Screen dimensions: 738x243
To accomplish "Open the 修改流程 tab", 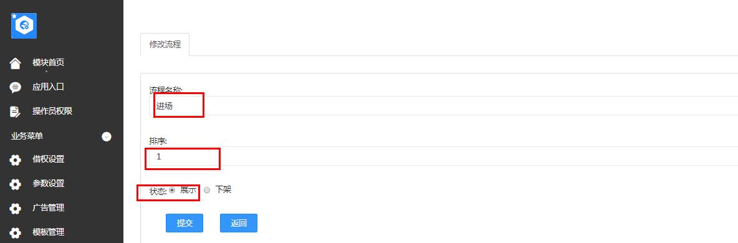I will click(x=165, y=45).
